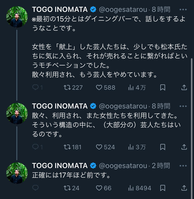Open more options for first tweet
The height and width of the screenshot is (199, 194).
tap(183, 10)
